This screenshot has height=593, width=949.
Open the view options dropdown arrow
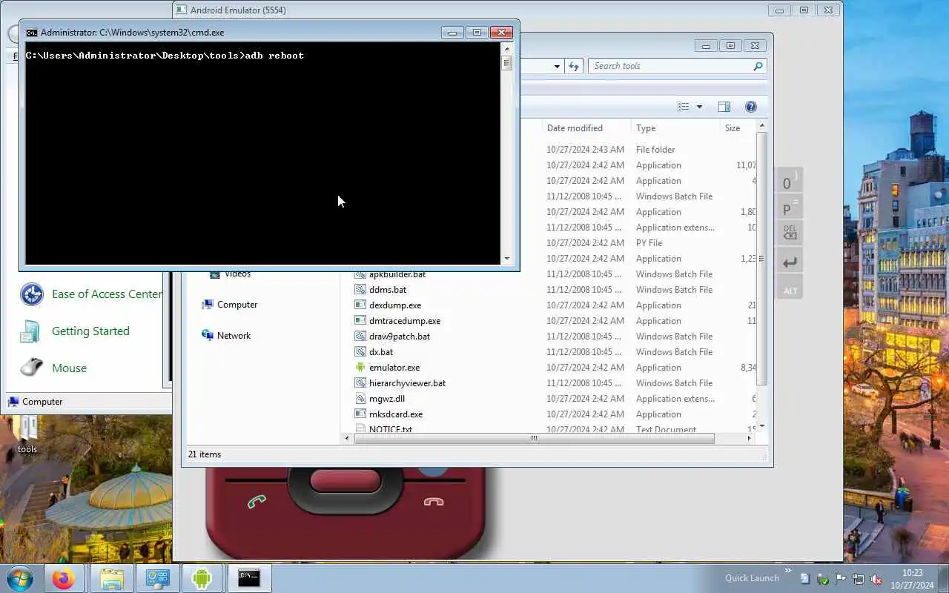click(x=699, y=107)
